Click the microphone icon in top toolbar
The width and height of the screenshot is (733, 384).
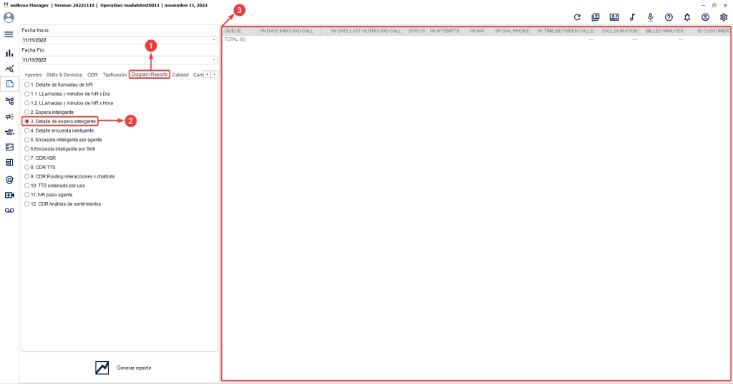click(x=650, y=18)
